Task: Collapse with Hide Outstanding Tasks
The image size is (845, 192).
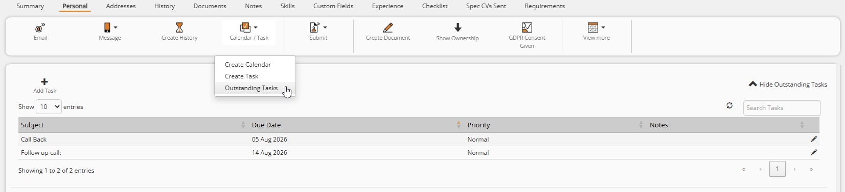Action: 788,85
